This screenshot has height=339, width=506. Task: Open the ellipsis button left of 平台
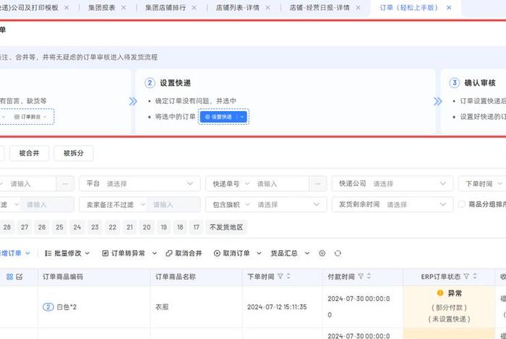pos(65,184)
